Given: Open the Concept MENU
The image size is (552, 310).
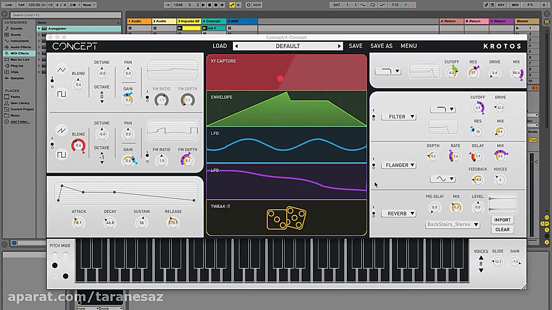Looking at the screenshot, I should tap(408, 46).
